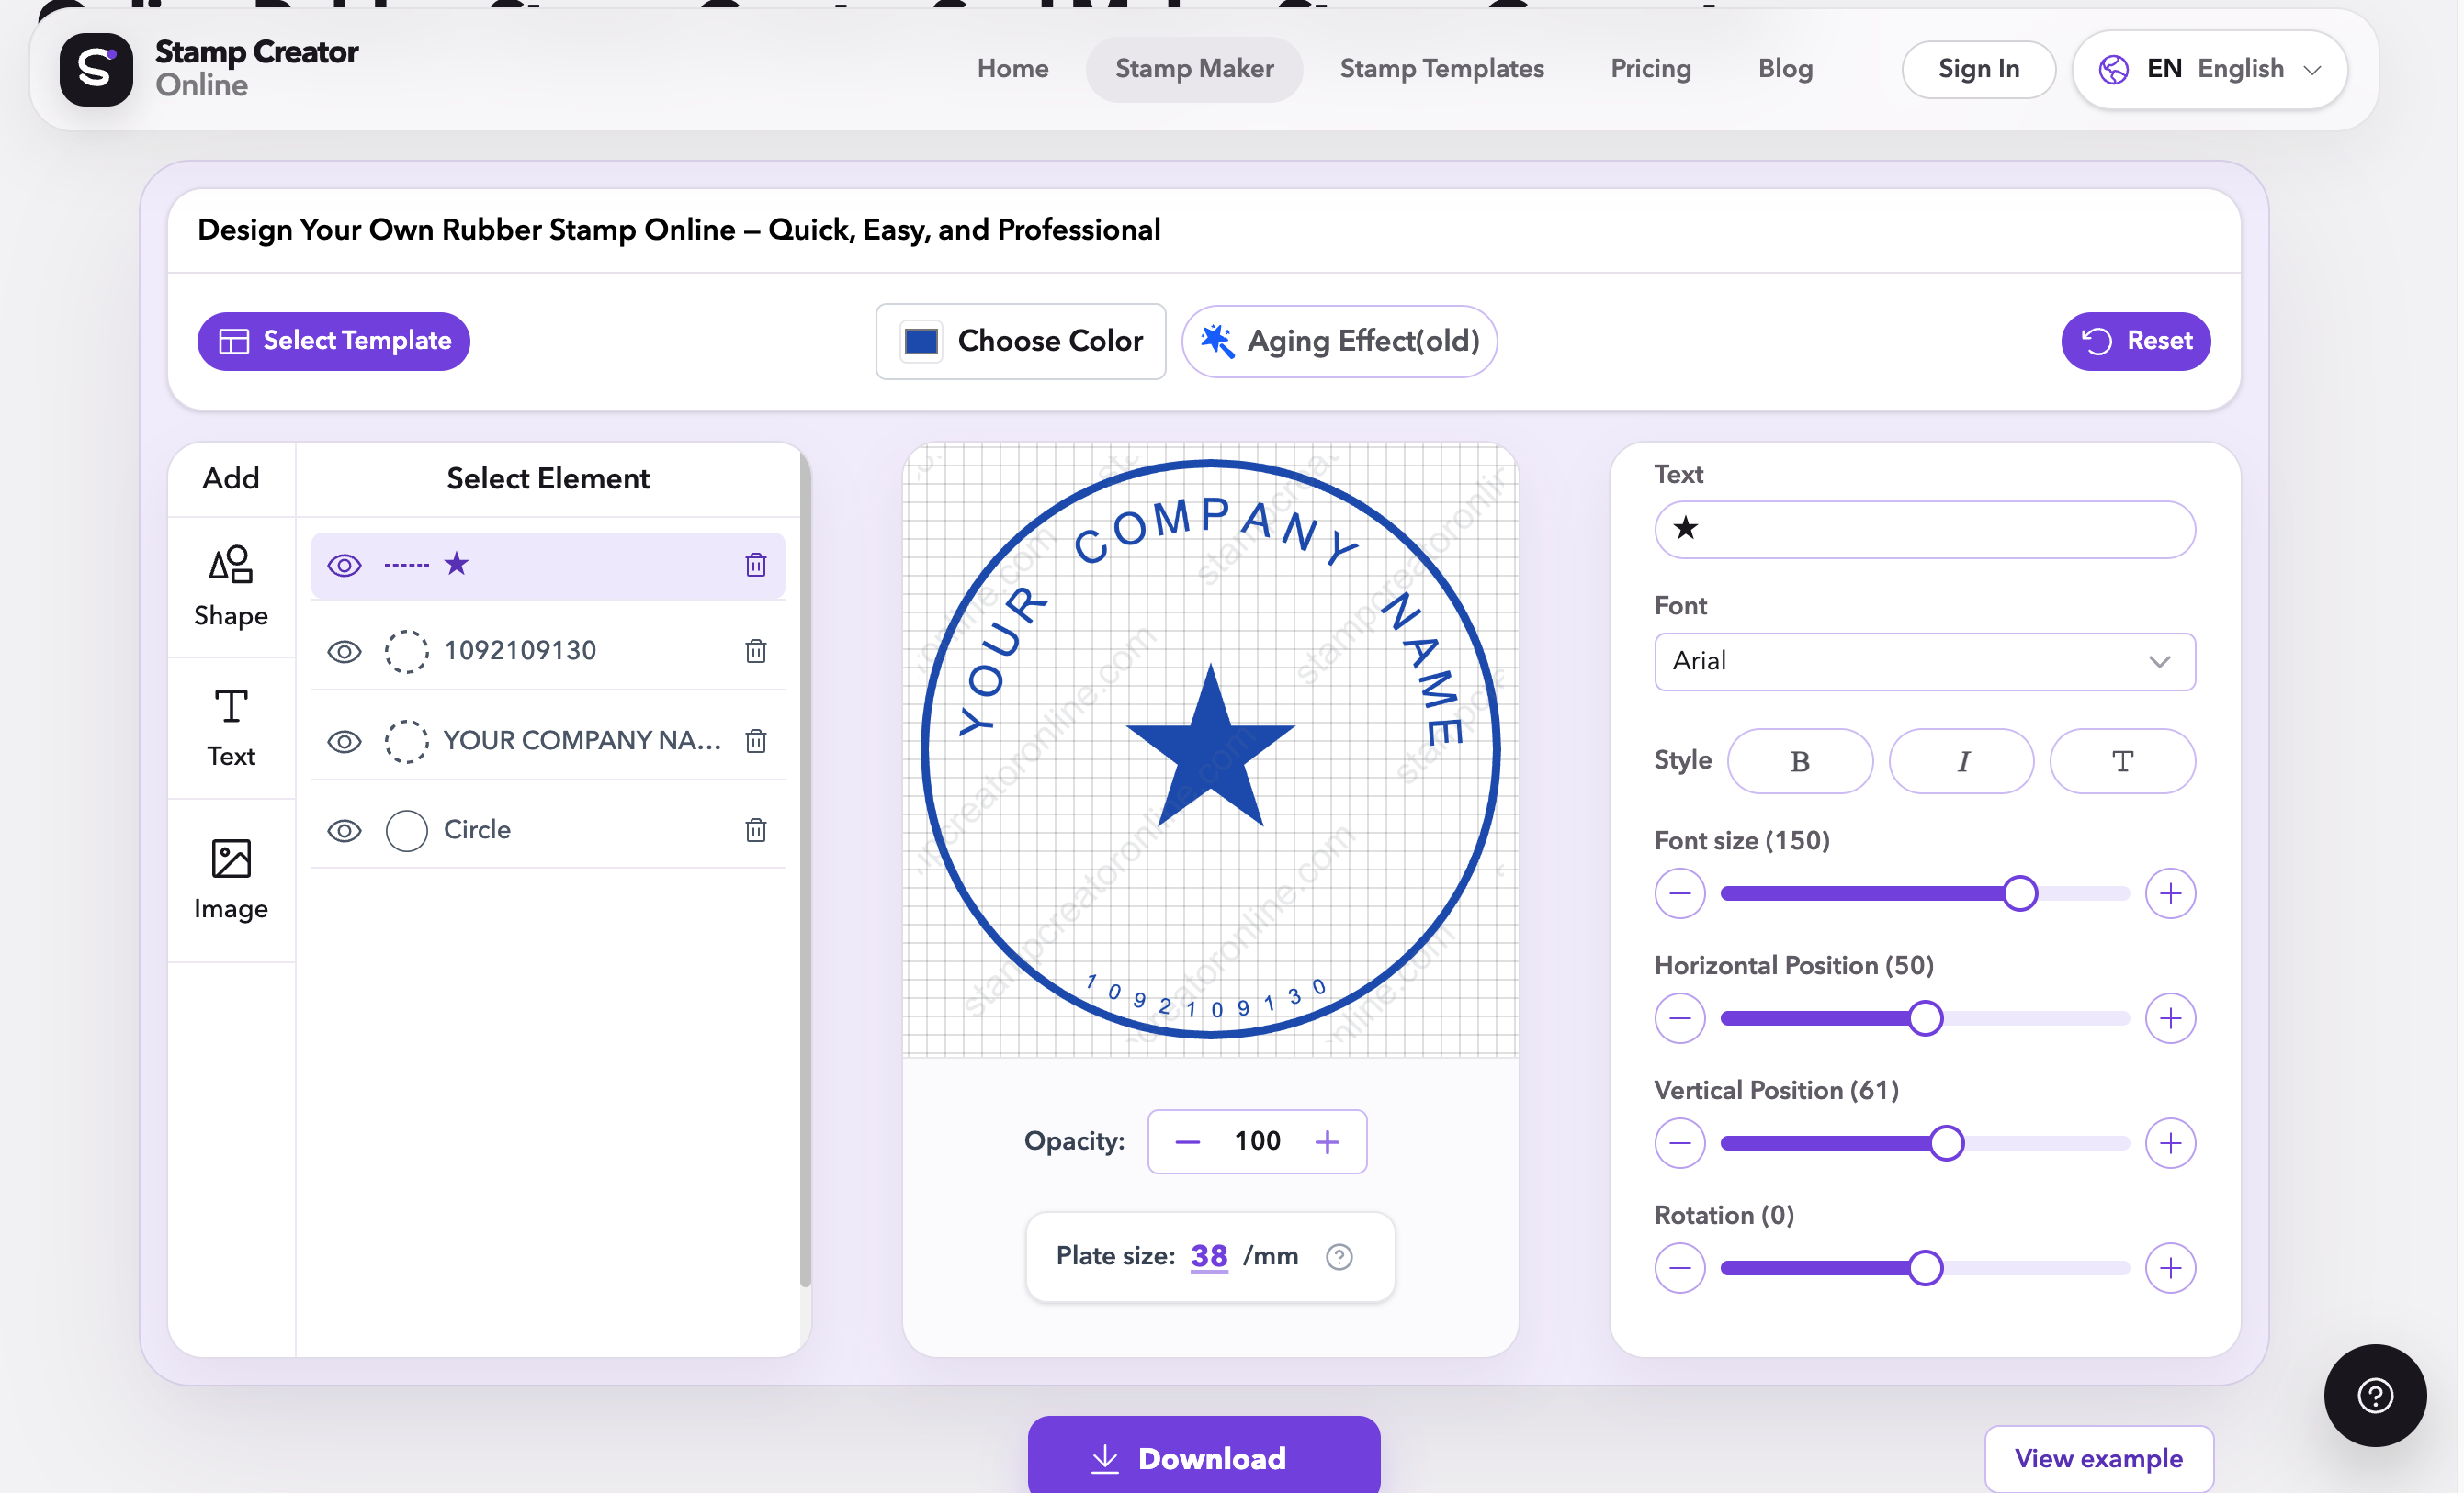Increase rotation with plus button
This screenshot has height=1493, width=2464.
click(2170, 1268)
